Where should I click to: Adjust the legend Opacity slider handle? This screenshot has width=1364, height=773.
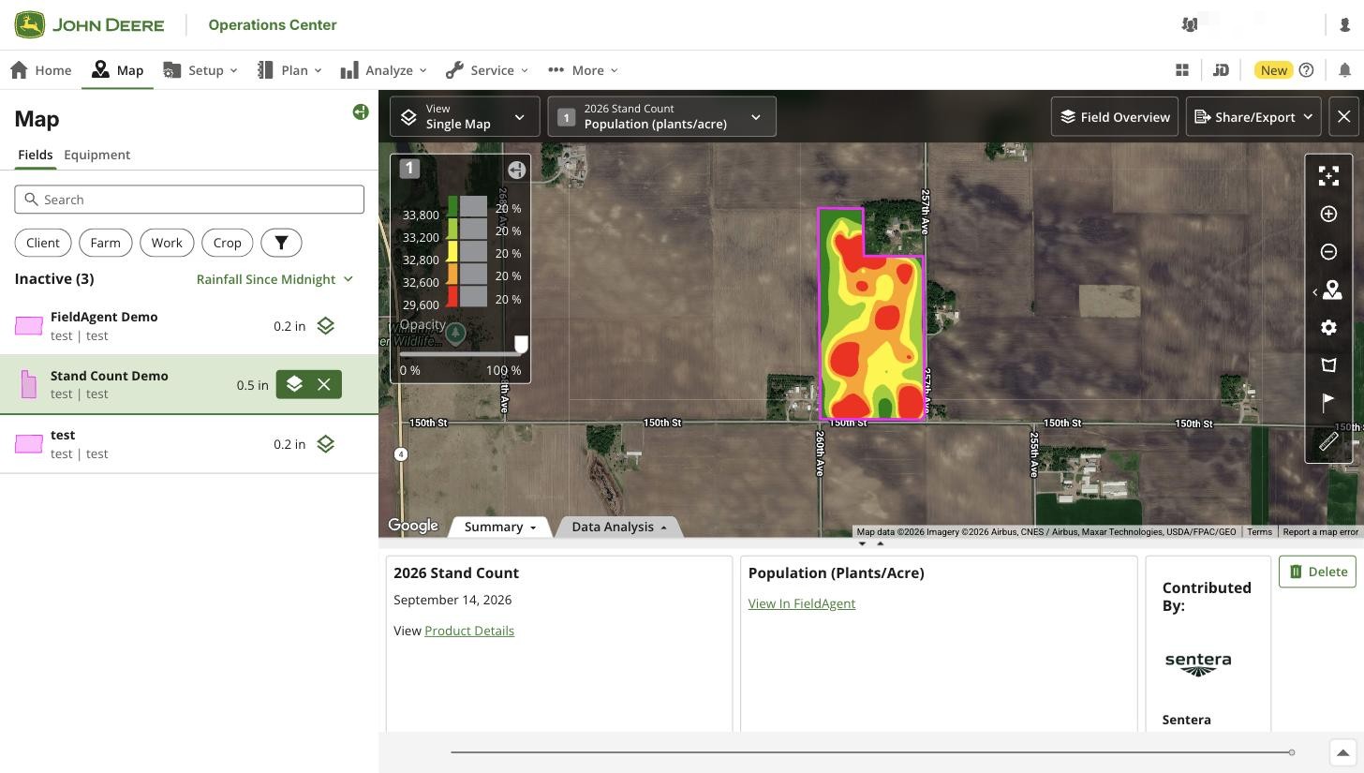(x=521, y=346)
